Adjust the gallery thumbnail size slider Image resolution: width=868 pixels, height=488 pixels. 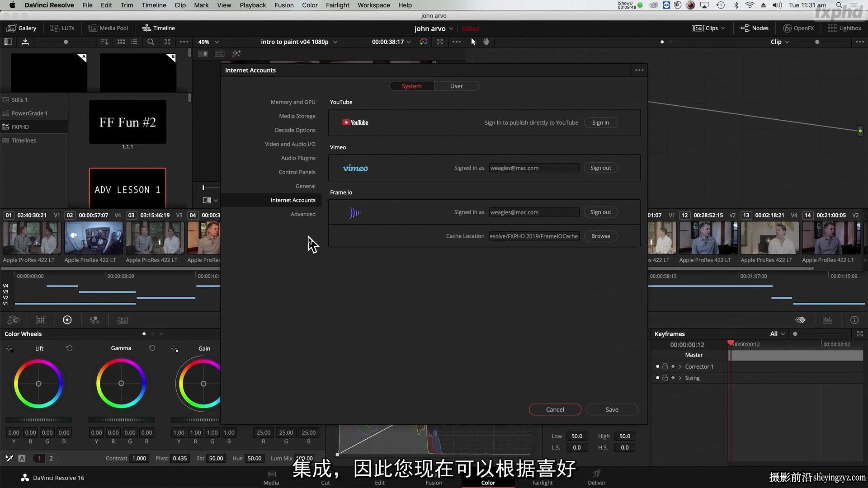pyautogui.click(x=66, y=42)
